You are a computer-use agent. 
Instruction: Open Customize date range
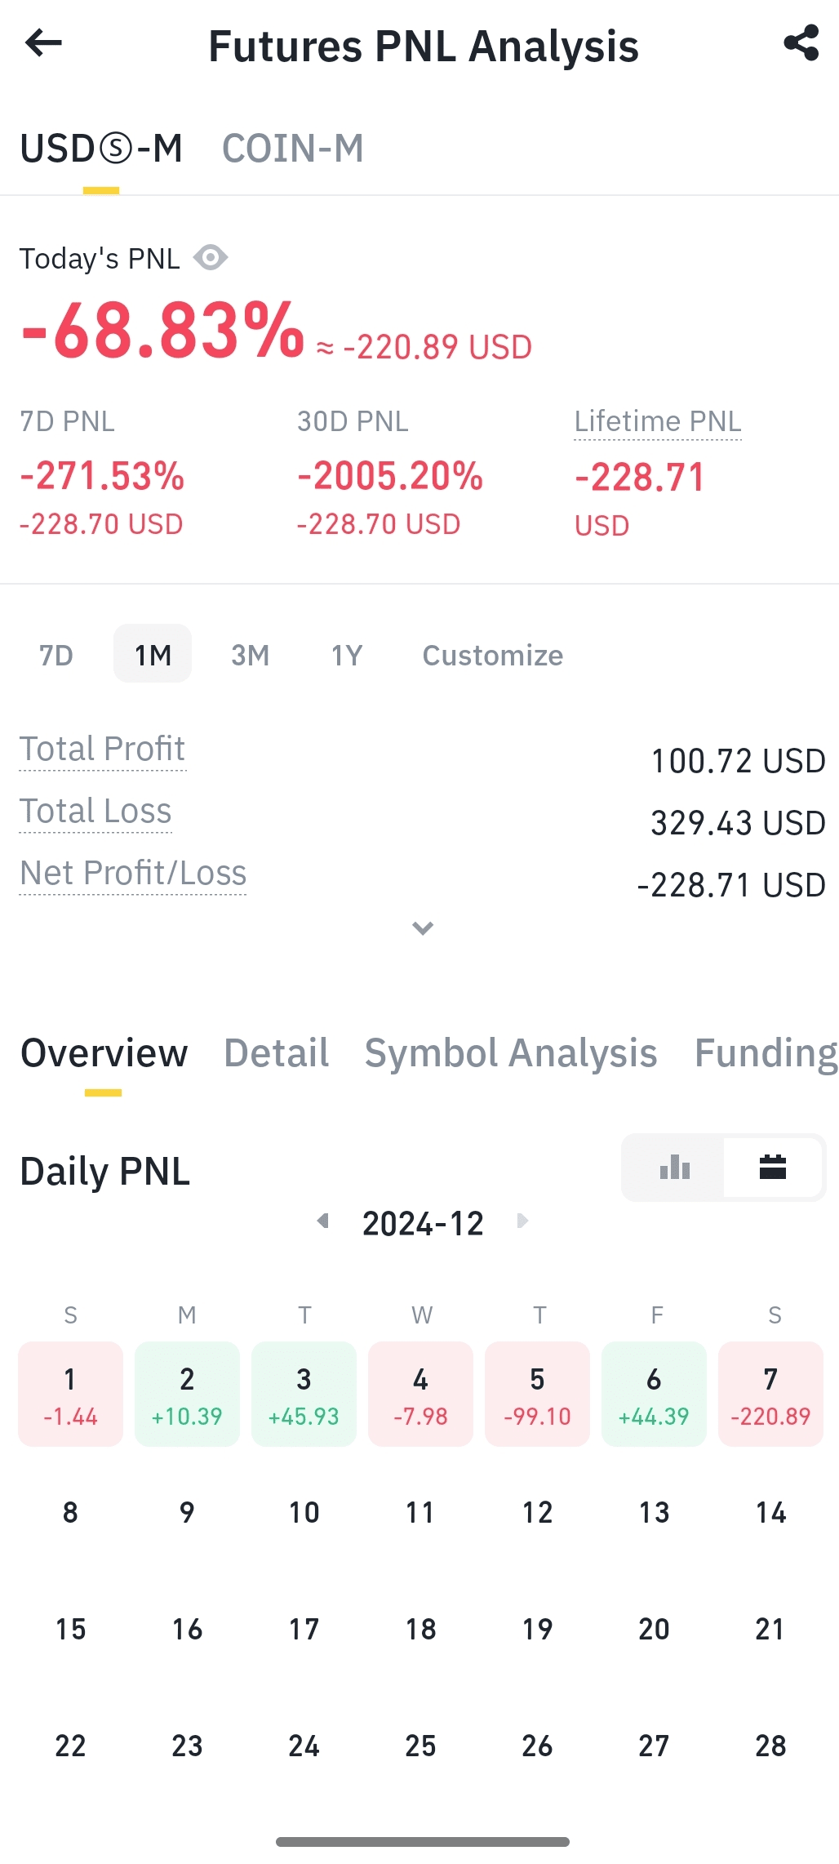[x=493, y=655]
